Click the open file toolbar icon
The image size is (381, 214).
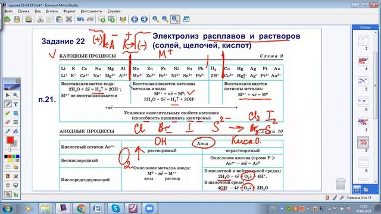8,19
